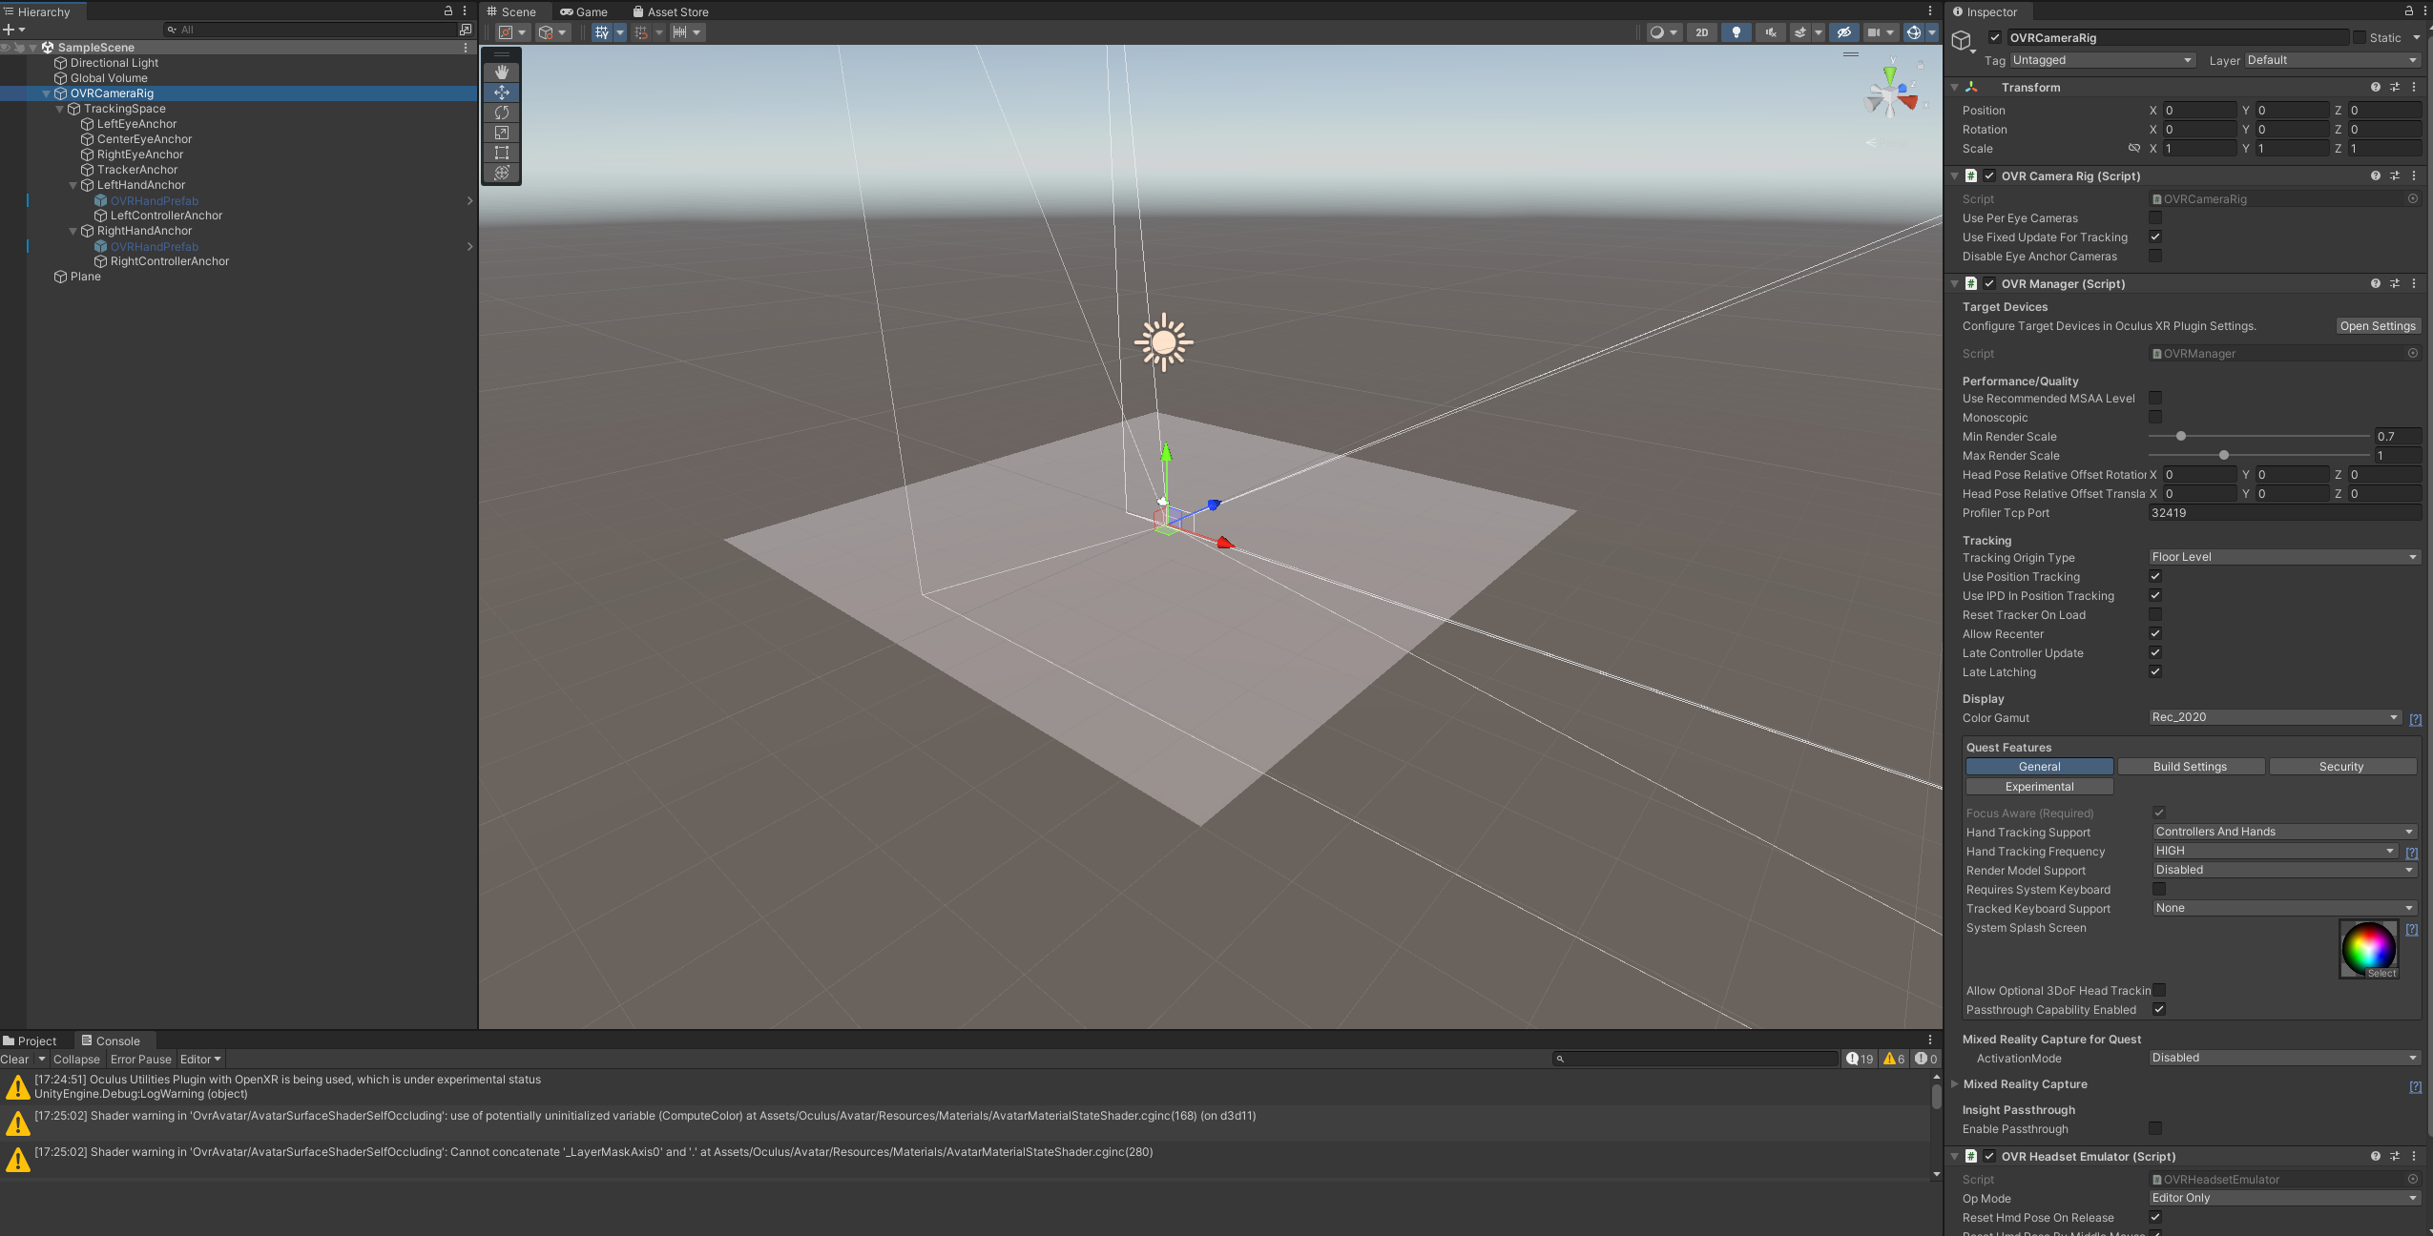Select the Hand view tool
The width and height of the screenshot is (2433, 1236).
[x=502, y=72]
